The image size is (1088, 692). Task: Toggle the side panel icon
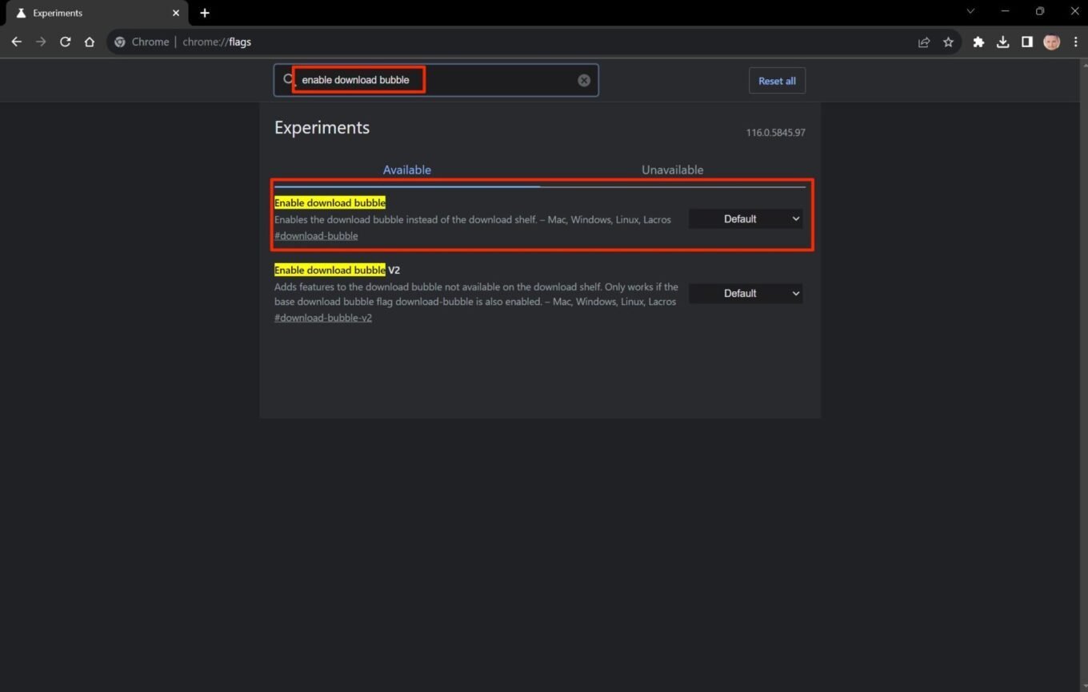[1027, 42]
